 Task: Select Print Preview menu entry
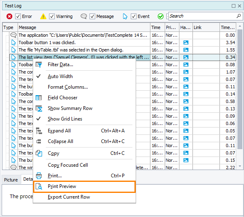click(x=84, y=186)
